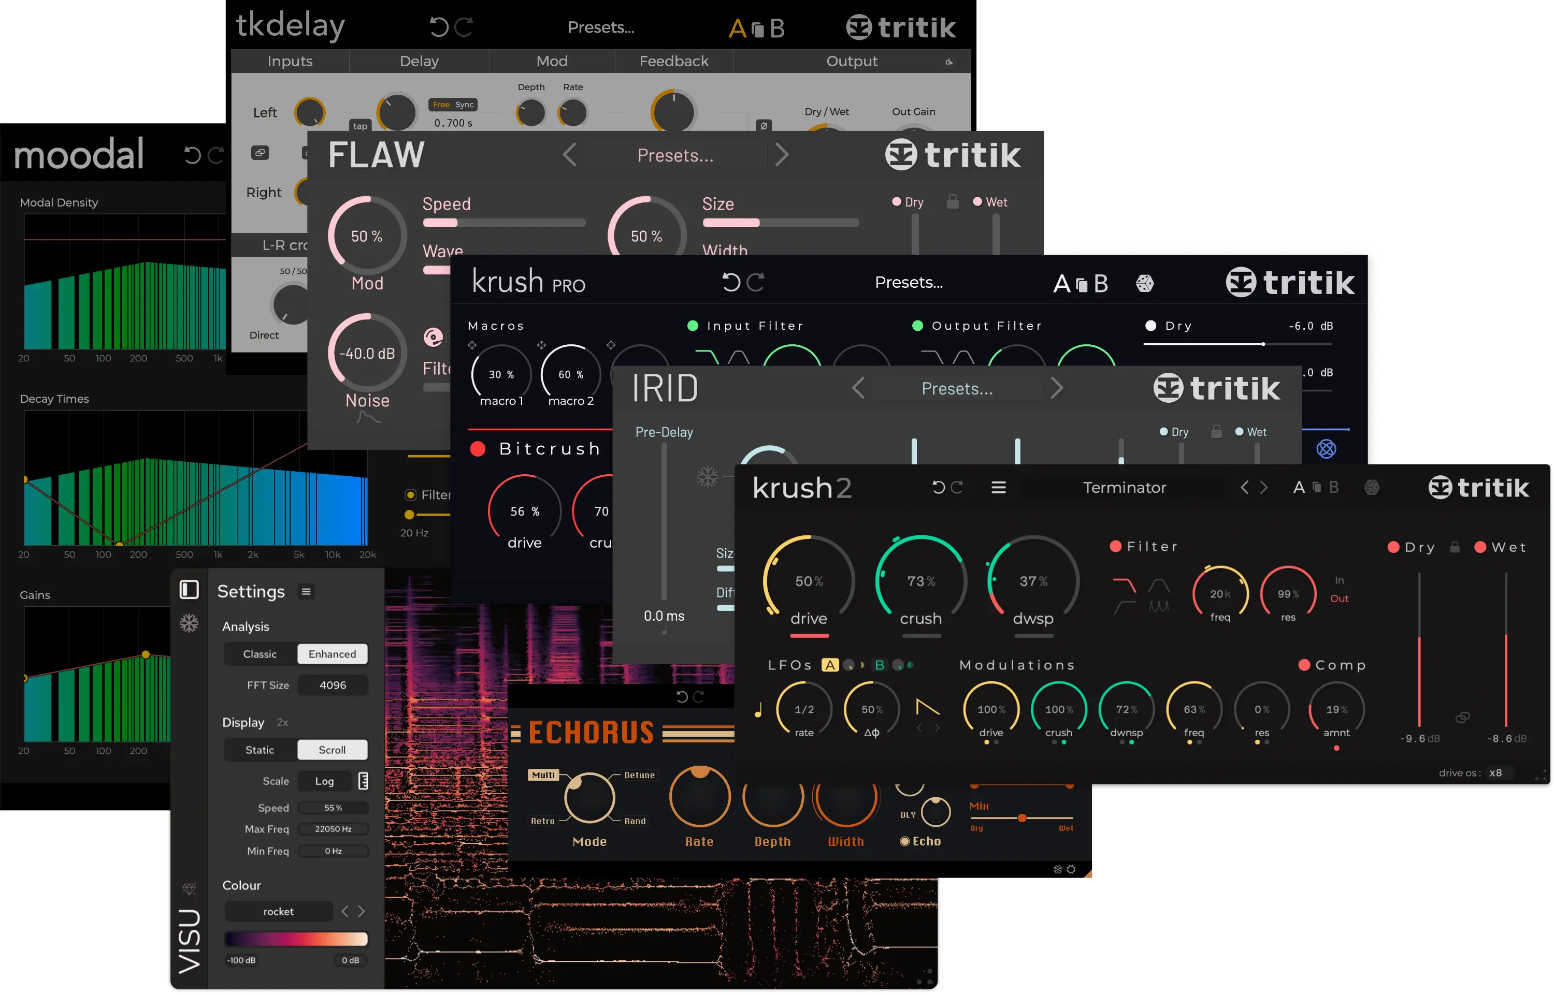Select LFO A tab in krush2
This screenshot has height=994, width=1554.
pos(830,665)
